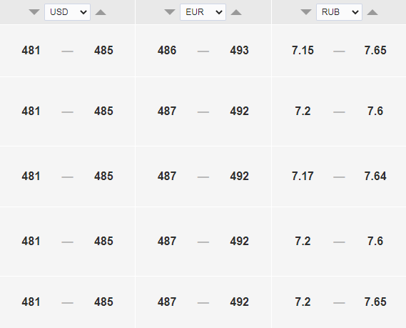
Task: Sort EUR column ascending with up arrow
Action: 236,12
